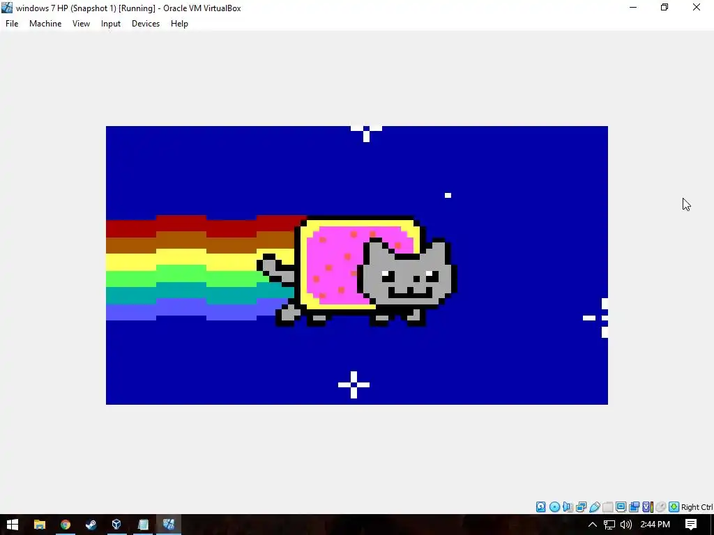This screenshot has width=714, height=535.
Task: Open the Action Center notifications
Action: point(691,525)
